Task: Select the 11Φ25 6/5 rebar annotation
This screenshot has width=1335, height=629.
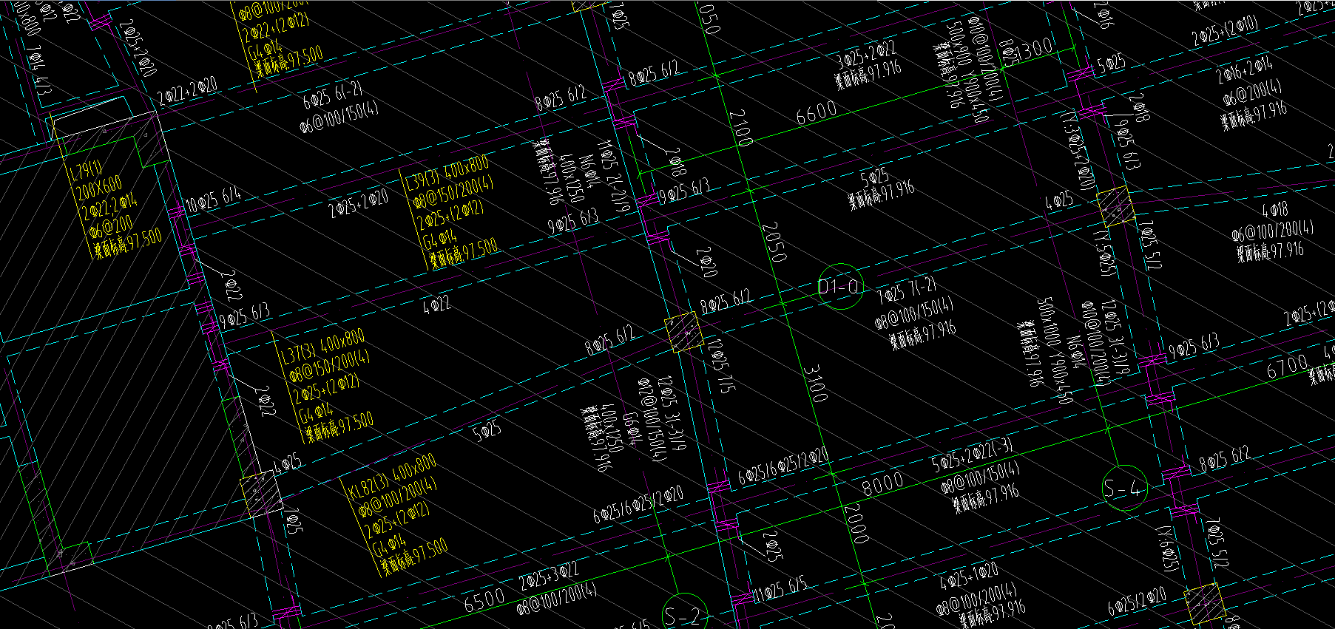Action: click(x=780, y=591)
